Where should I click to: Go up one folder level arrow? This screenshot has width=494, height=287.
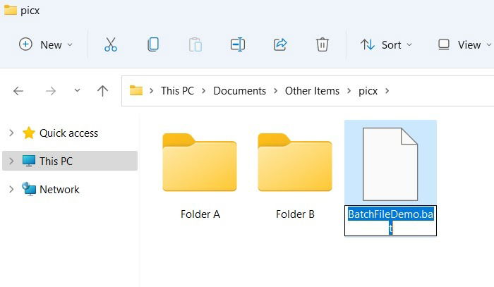tap(102, 91)
